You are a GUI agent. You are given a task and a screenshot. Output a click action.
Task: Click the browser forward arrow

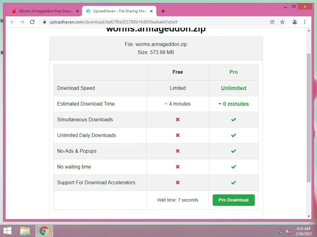coord(22,22)
